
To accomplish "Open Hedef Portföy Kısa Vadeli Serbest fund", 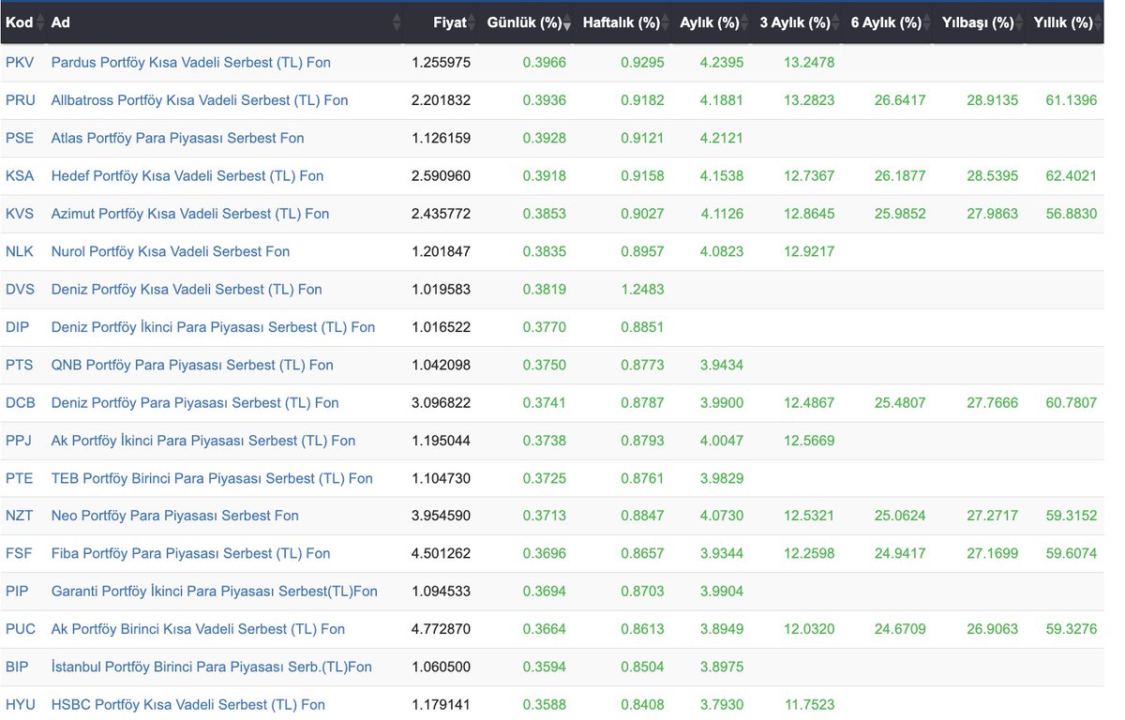I will pos(187,175).
